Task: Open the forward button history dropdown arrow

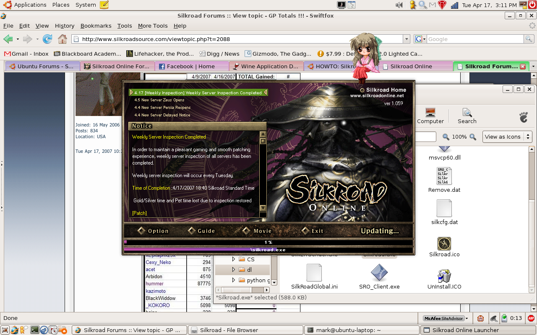Action: pos(37,39)
